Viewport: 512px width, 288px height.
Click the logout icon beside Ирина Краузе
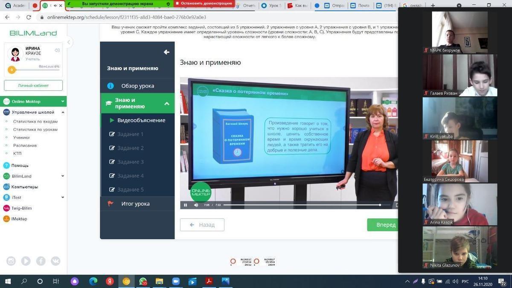(57, 50)
